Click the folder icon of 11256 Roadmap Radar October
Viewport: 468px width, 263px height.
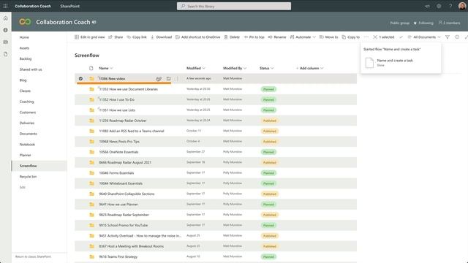[x=91, y=121]
